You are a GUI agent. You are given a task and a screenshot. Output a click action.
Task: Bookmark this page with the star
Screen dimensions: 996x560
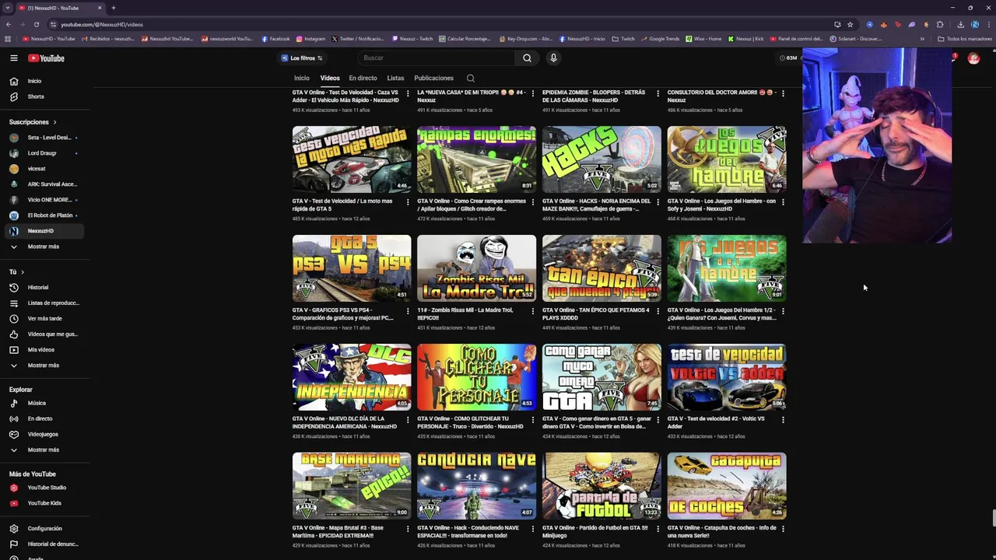point(850,24)
